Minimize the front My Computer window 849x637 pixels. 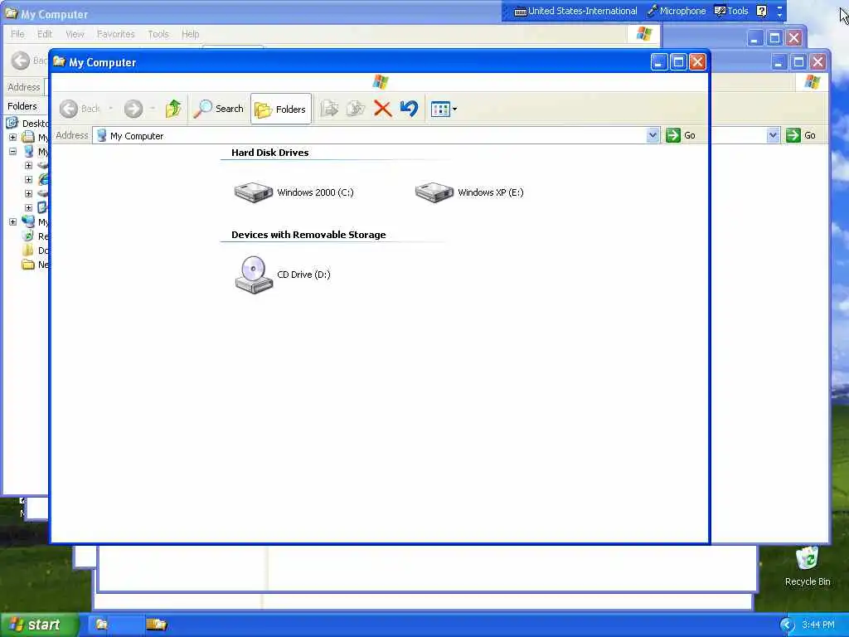tap(658, 62)
